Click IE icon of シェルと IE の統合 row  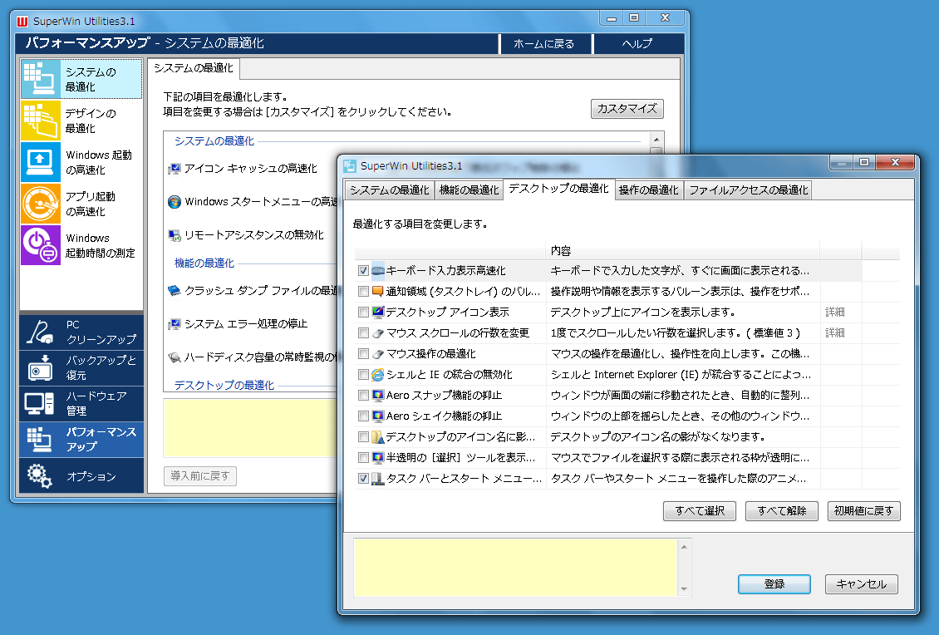click(378, 375)
